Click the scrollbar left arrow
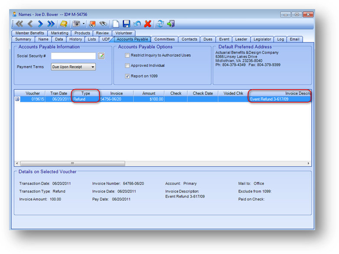 click(x=17, y=163)
